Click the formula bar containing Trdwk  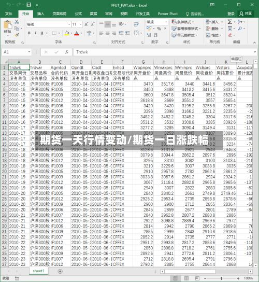(163, 52)
